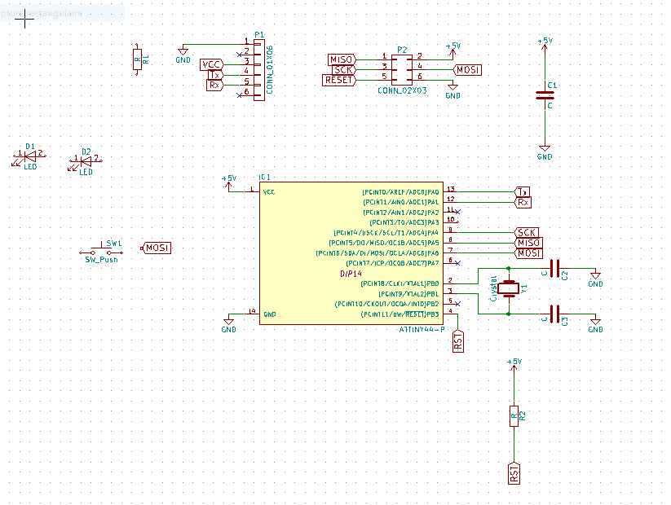Click the DIP14 footprint text inside IC1
The image size is (671, 505).
point(351,274)
